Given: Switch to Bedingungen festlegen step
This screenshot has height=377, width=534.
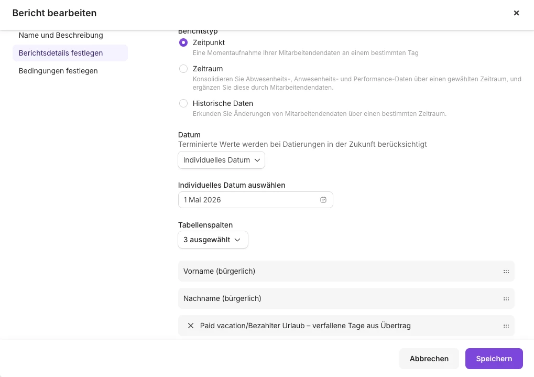Looking at the screenshot, I should point(58,71).
